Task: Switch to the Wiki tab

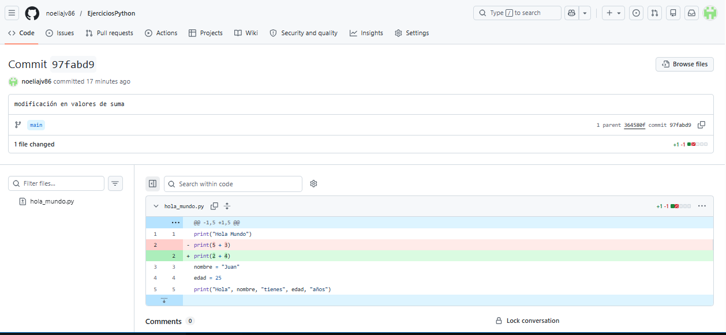Action: 246,33
